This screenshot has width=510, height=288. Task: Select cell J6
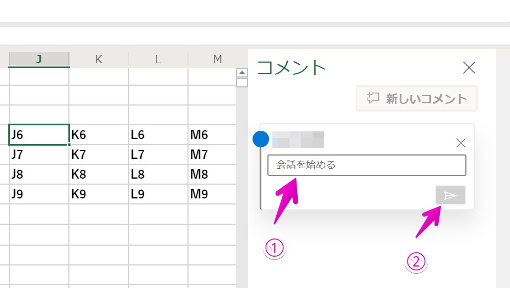[39, 135]
